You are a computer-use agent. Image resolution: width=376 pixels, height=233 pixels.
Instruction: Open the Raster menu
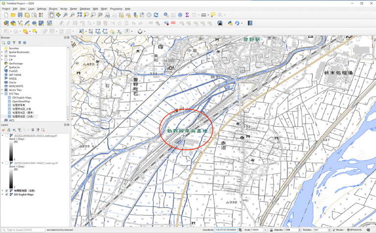click(x=73, y=9)
